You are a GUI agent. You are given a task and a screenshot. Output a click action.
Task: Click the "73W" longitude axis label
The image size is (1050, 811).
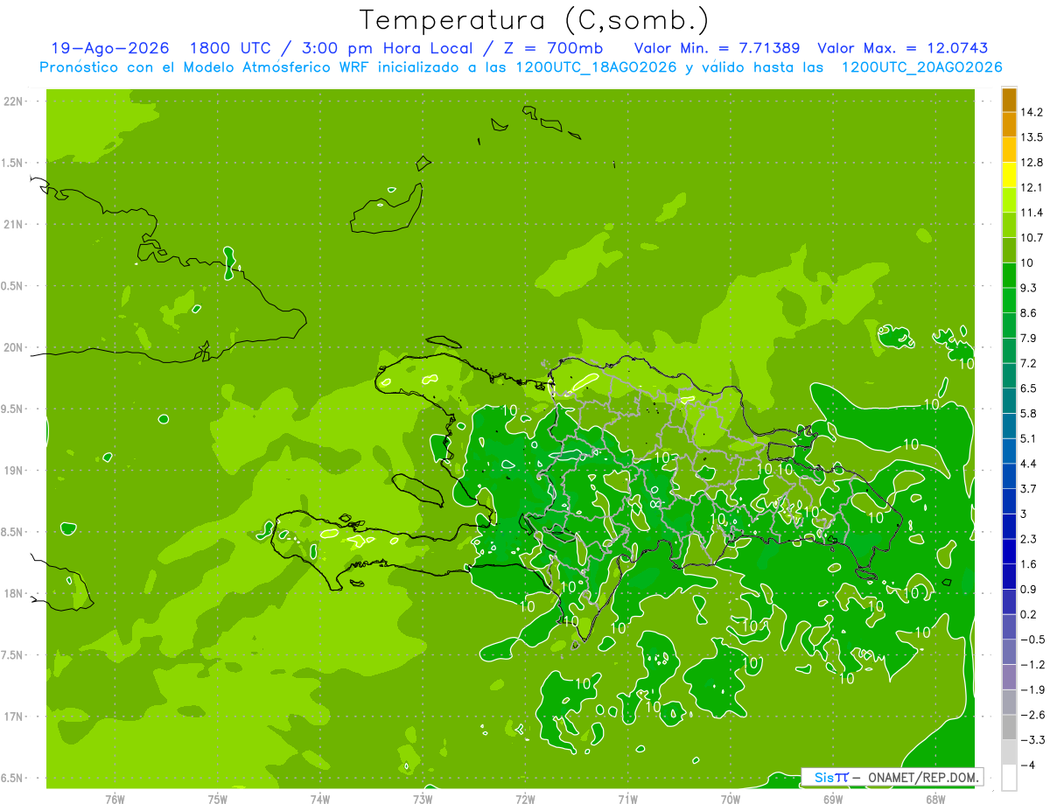pyautogui.click(x=423, y=799)
